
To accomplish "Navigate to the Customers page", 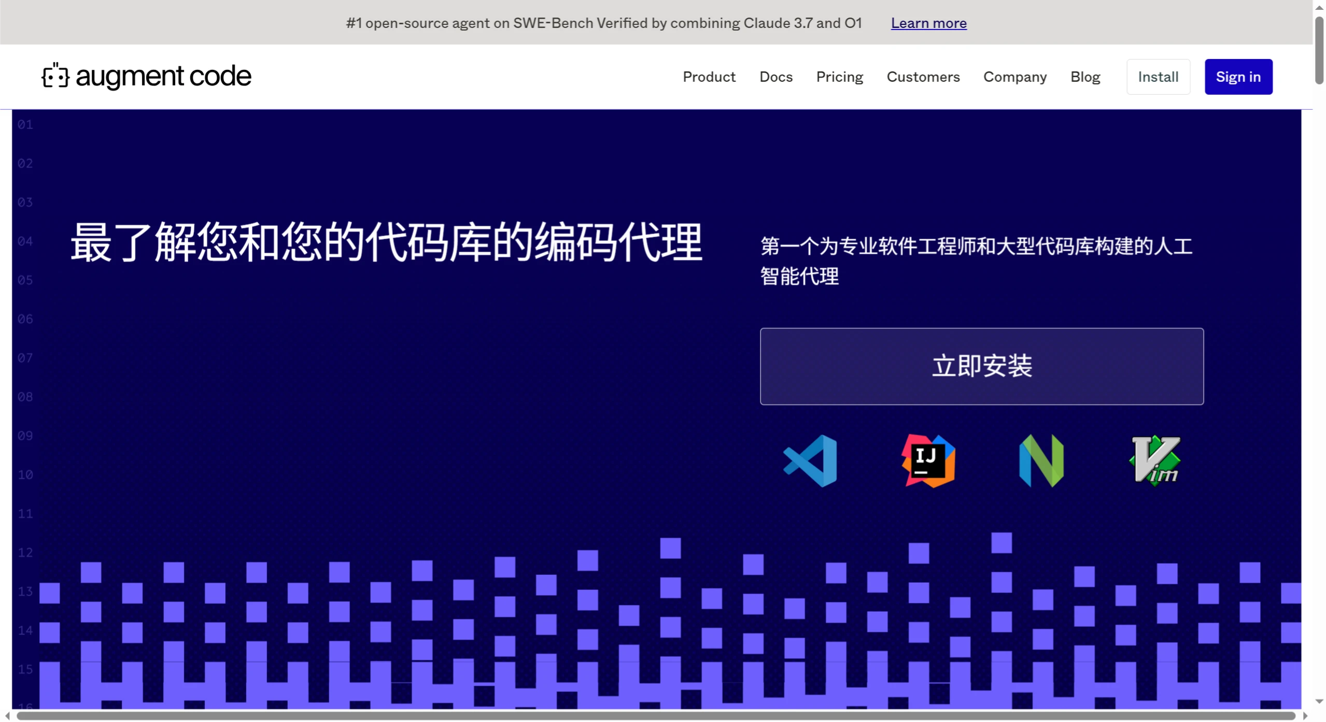I will [923, 77].
